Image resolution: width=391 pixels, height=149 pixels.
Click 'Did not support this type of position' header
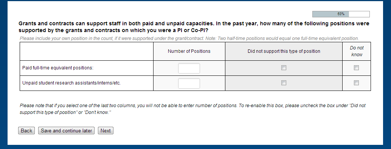coord(284,51)
